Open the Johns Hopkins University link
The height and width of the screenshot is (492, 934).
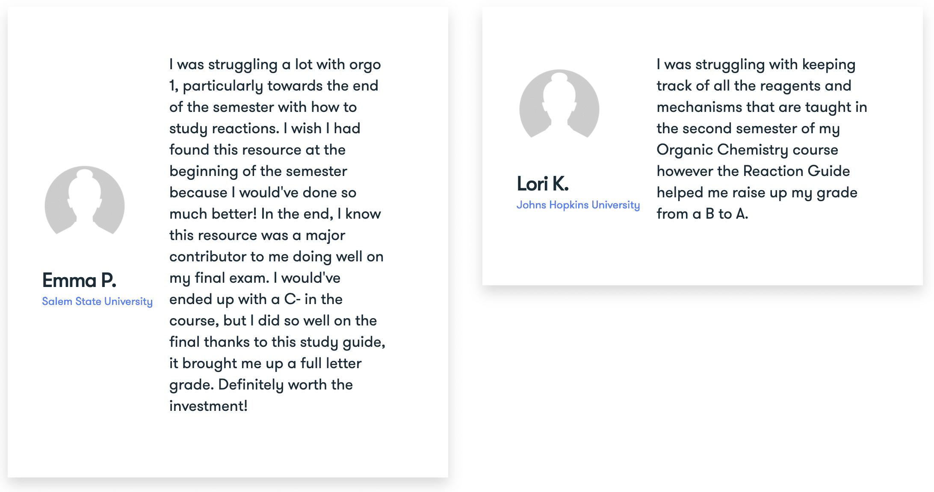[578, 205]
